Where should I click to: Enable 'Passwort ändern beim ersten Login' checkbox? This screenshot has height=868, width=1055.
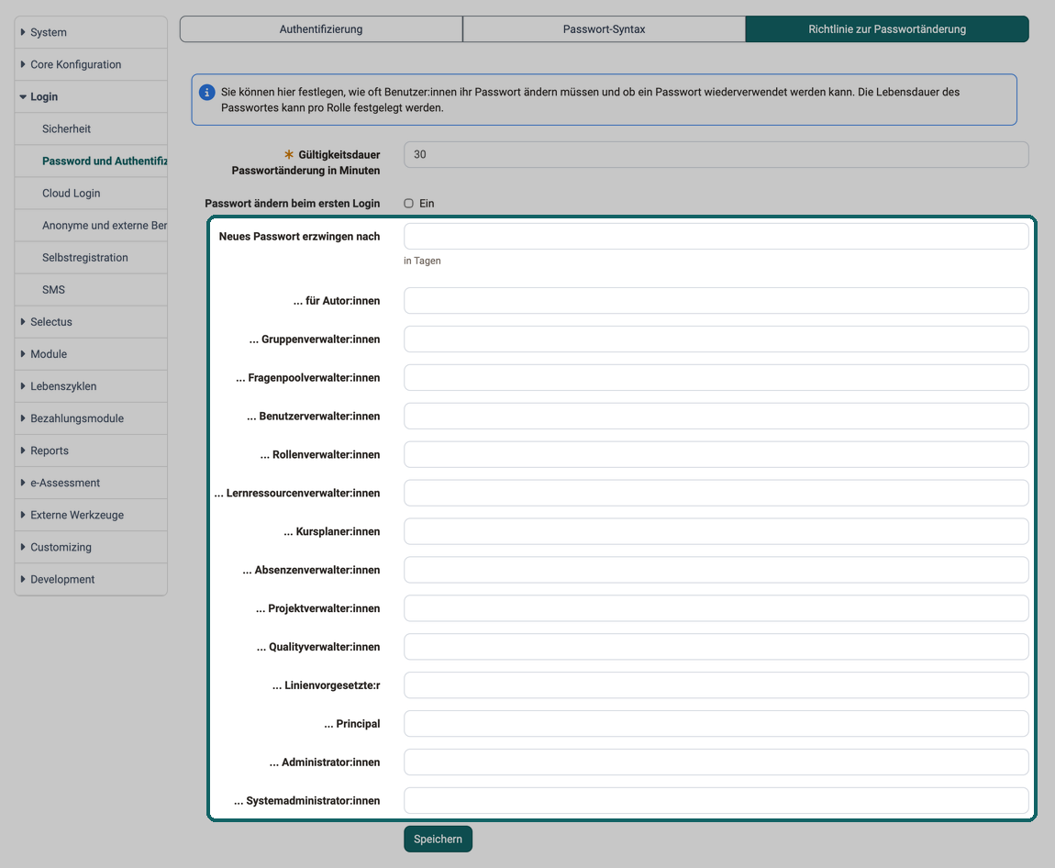tap(408, 203)
